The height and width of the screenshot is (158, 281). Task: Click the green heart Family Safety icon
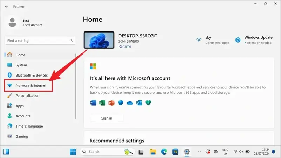pos(148,102)
